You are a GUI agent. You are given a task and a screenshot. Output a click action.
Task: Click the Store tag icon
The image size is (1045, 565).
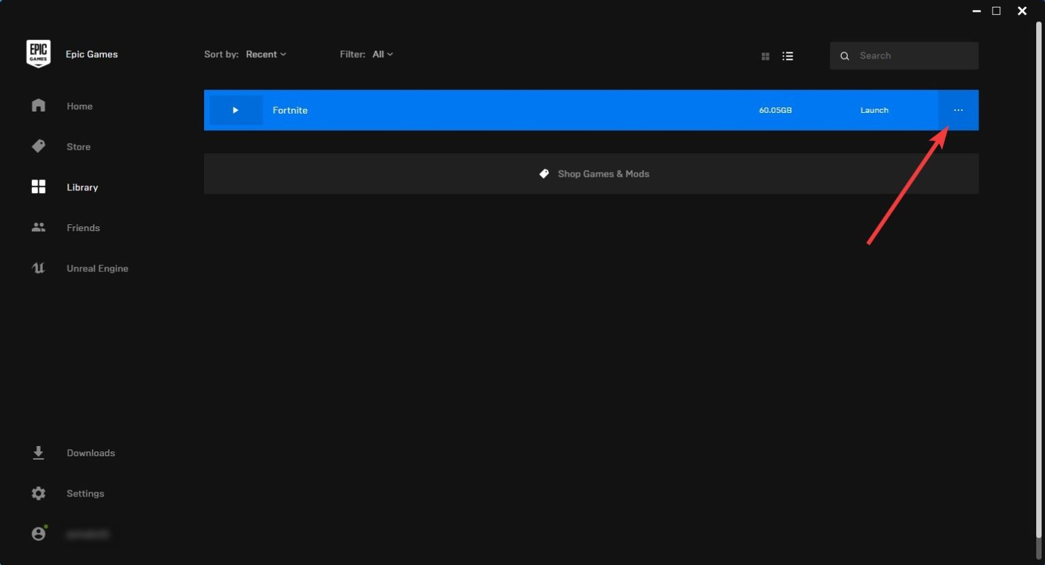click(39, 146)
